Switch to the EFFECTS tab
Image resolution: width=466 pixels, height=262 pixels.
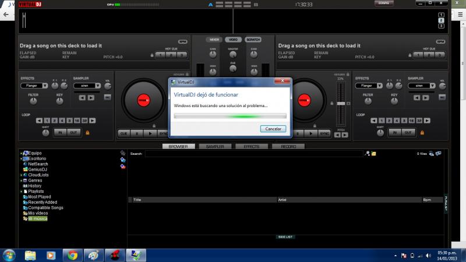pyautogui.click(x=252, y=147)
